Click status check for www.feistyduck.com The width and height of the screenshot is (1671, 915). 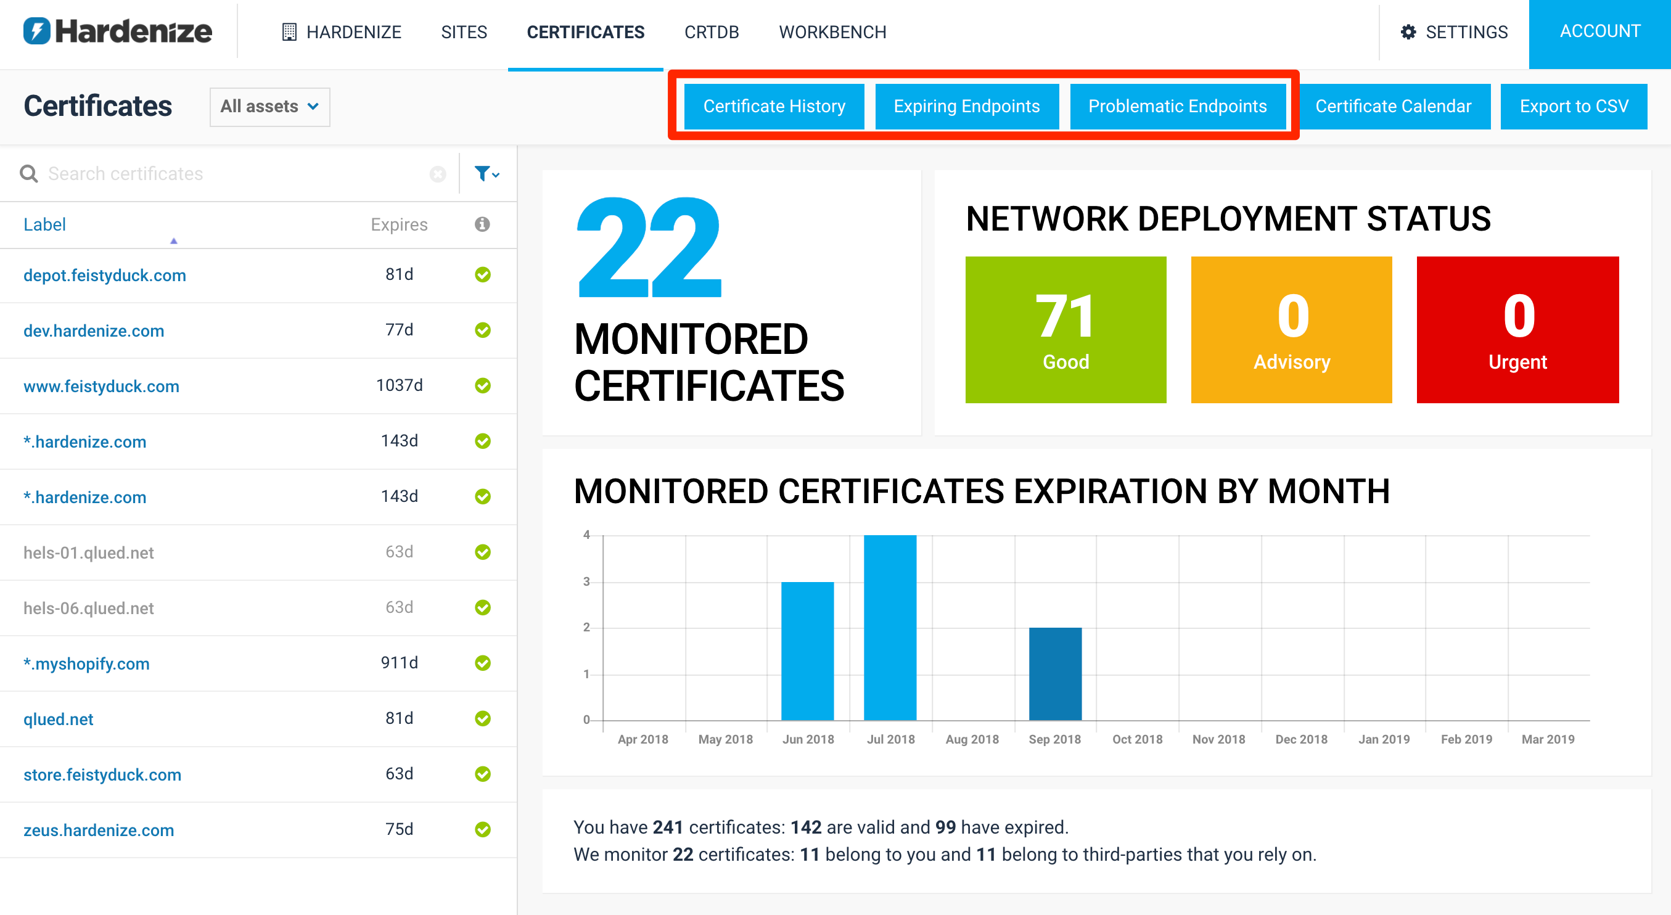(x=483, y=386)
